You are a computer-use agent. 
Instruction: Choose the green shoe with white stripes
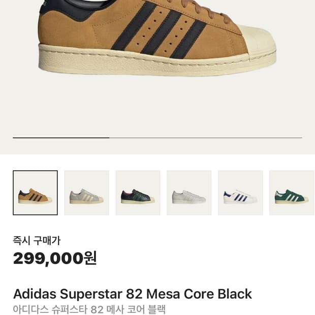[292, 193]
